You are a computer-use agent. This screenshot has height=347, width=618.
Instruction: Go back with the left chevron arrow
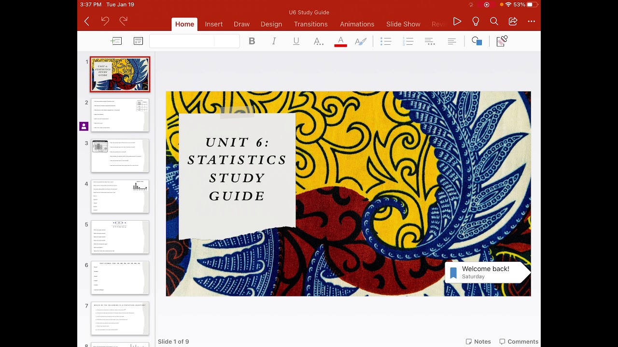(x=87, y=21)
